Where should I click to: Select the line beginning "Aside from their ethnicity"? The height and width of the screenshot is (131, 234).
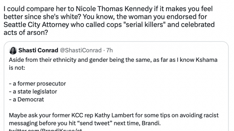[x=113, y=60]
